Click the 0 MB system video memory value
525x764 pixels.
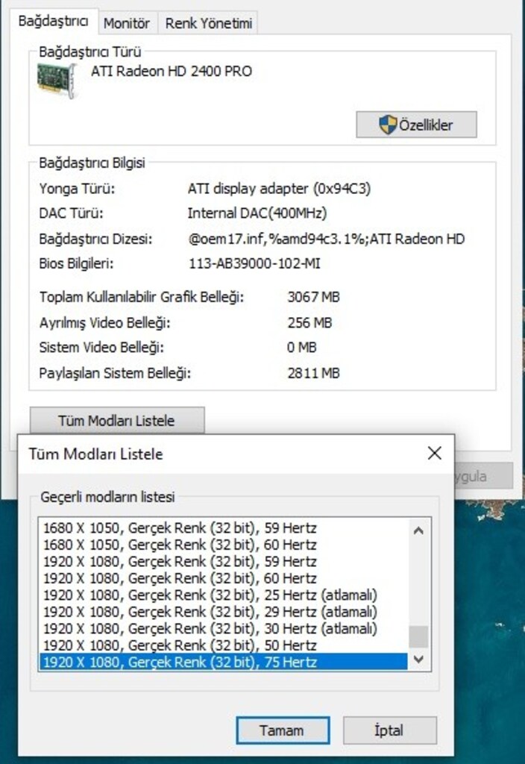(301, 348)
